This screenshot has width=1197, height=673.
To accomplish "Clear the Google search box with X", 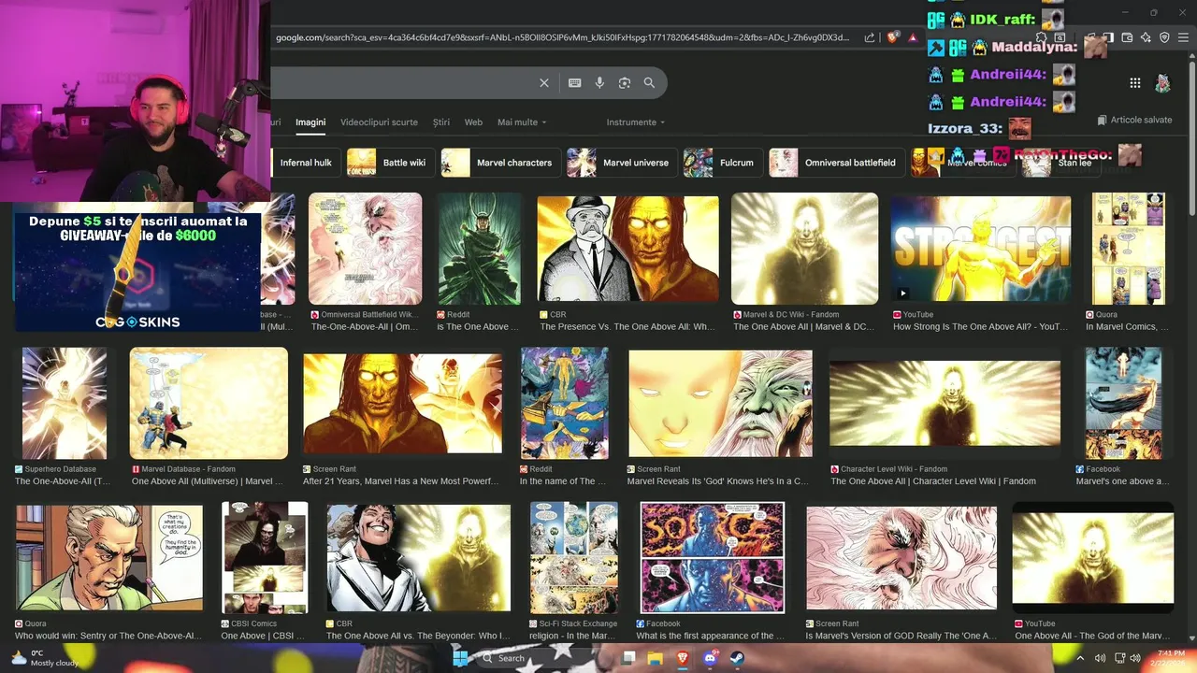I will coord(544,83).
